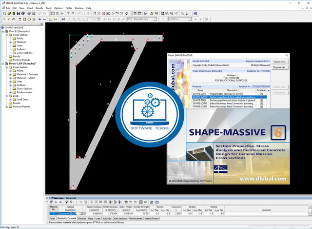Switch to the Internal Forces table tab

[x=152, y=219]
